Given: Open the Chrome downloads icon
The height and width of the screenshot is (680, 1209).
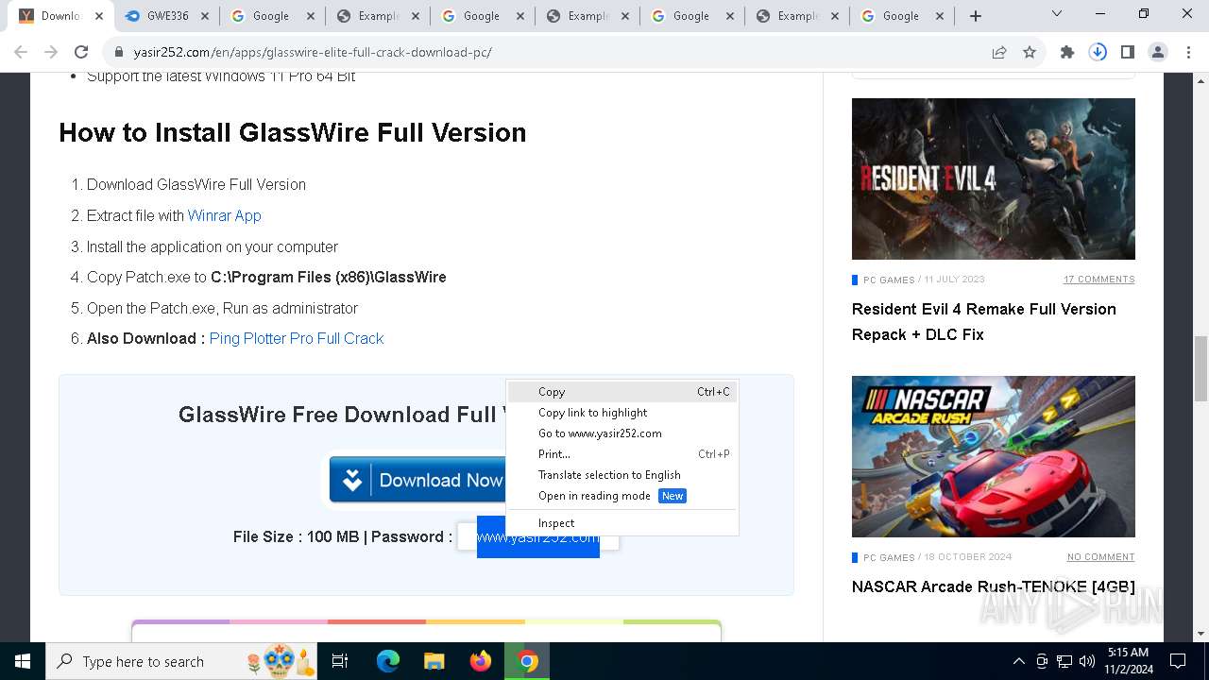Looking at the screenshot, I should 1098,53.
